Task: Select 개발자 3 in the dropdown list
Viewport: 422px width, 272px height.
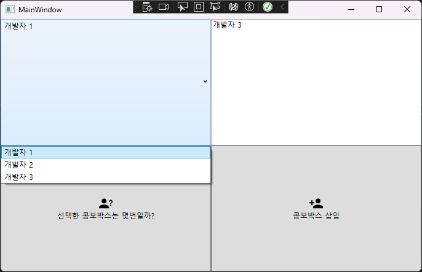Action: 106,177
